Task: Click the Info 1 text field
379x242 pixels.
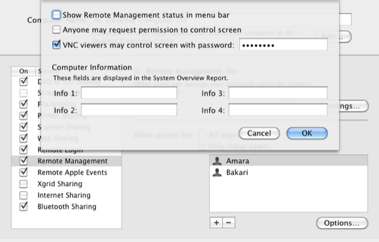Action: [129, 93]
